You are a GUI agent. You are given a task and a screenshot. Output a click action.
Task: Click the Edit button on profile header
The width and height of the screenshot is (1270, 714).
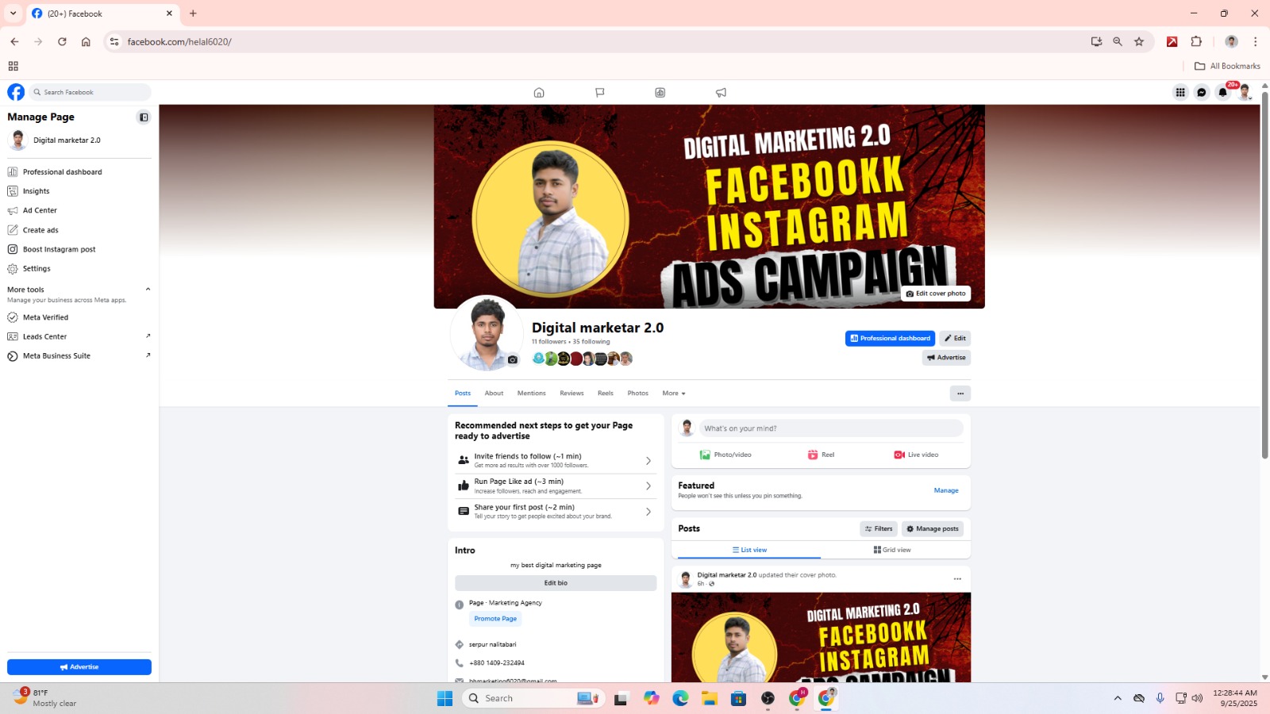click(955, 338)
